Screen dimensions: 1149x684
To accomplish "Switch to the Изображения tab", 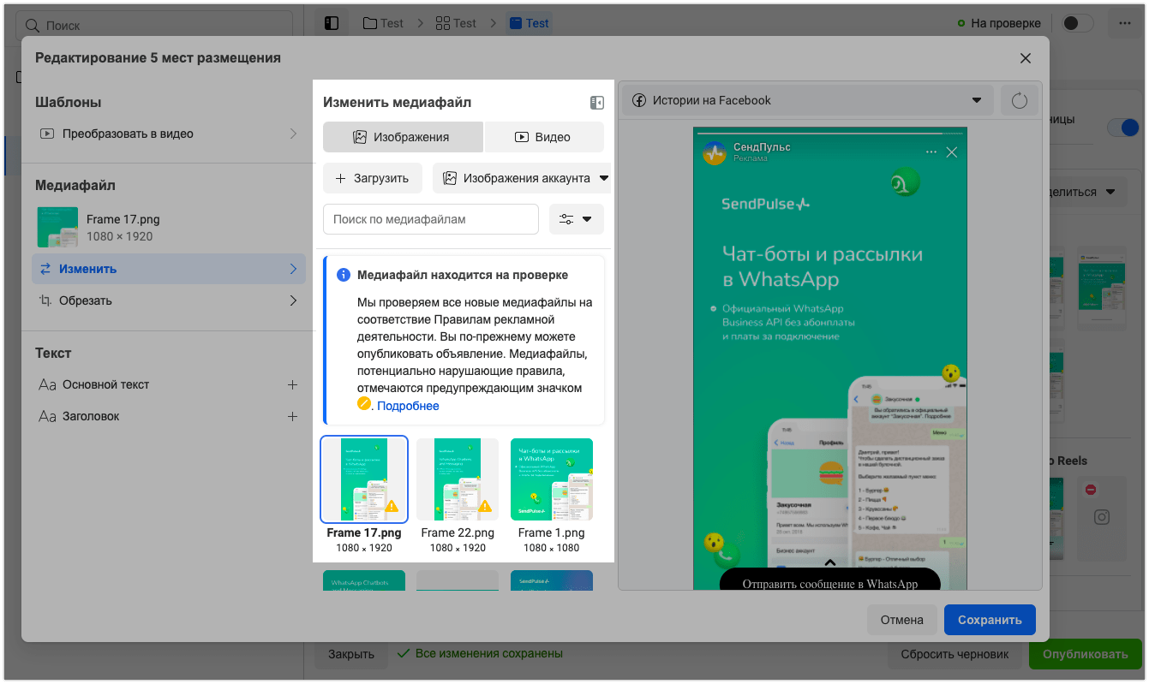I will coord(403,137).
